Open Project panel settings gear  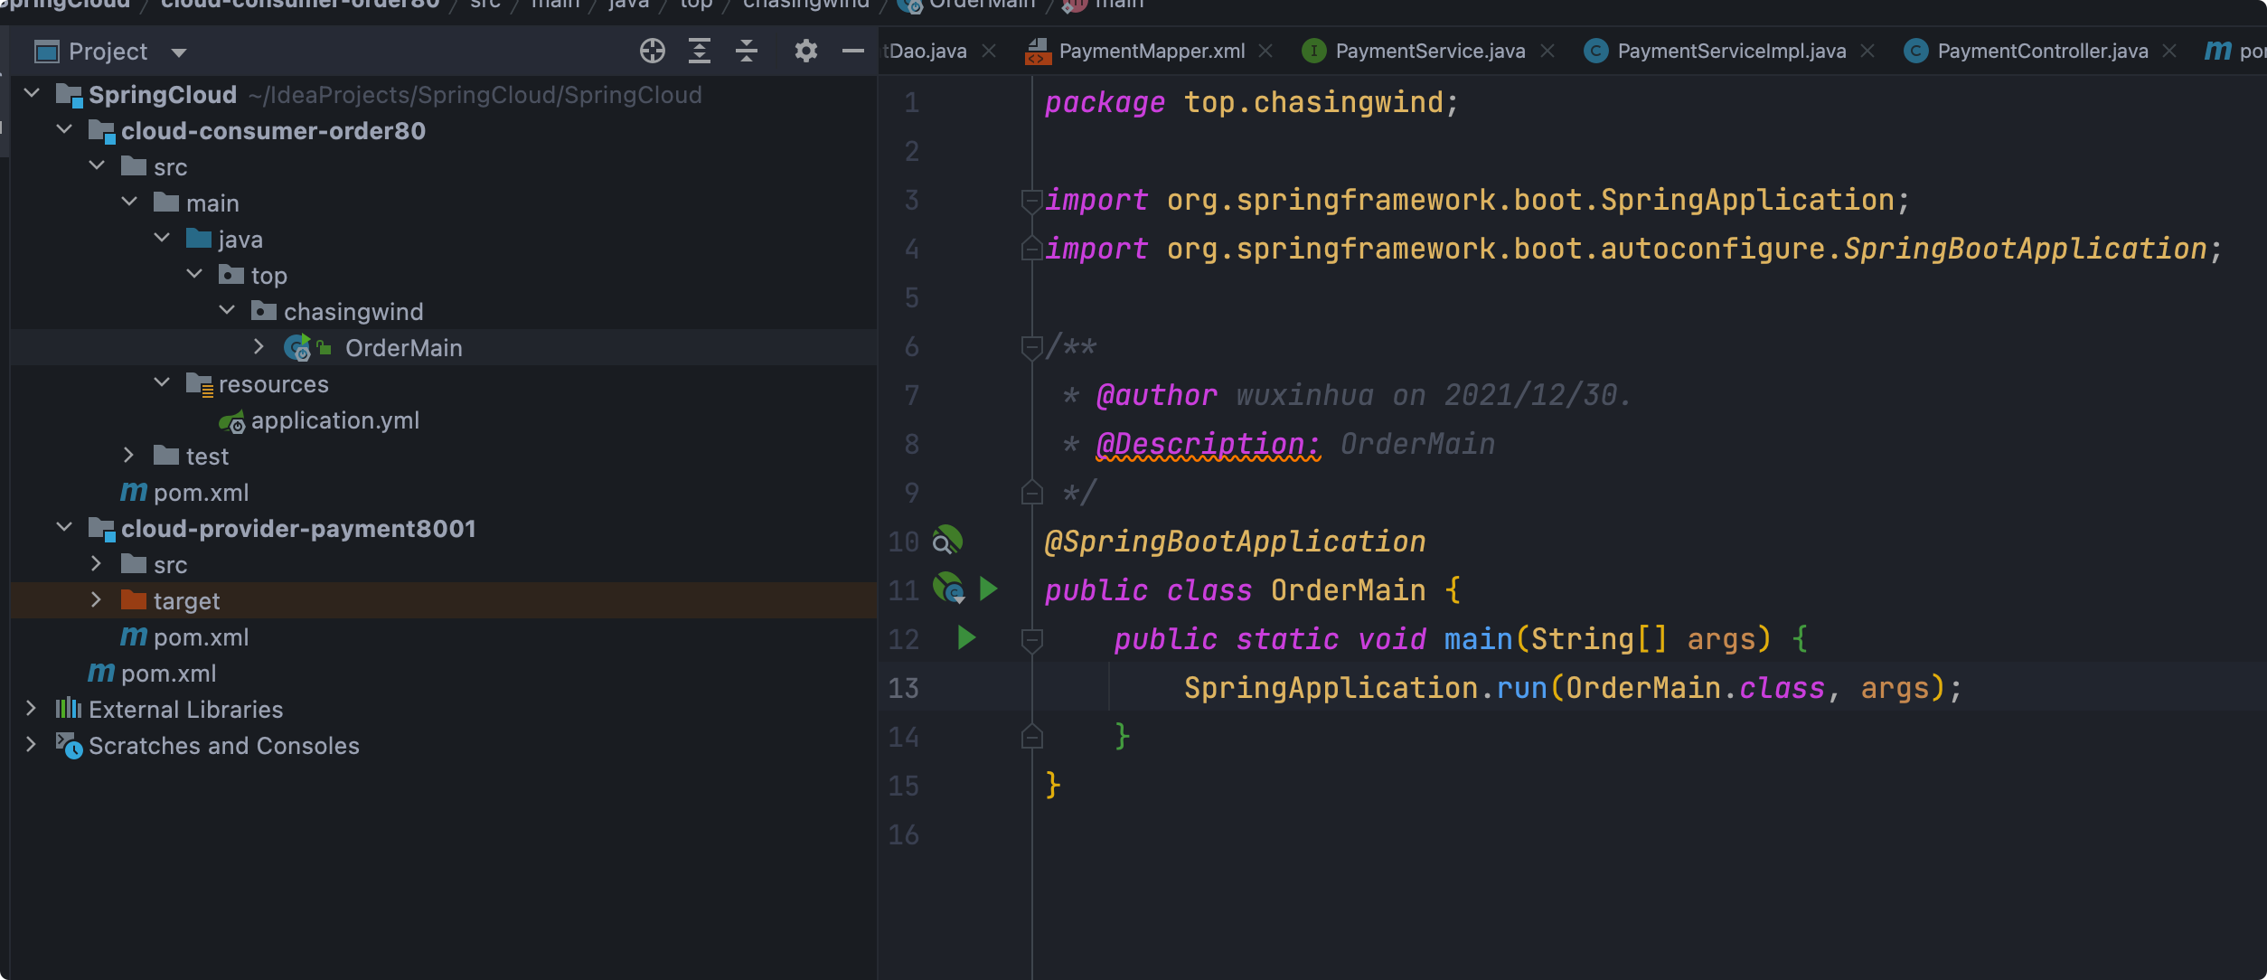pos(805,51)
